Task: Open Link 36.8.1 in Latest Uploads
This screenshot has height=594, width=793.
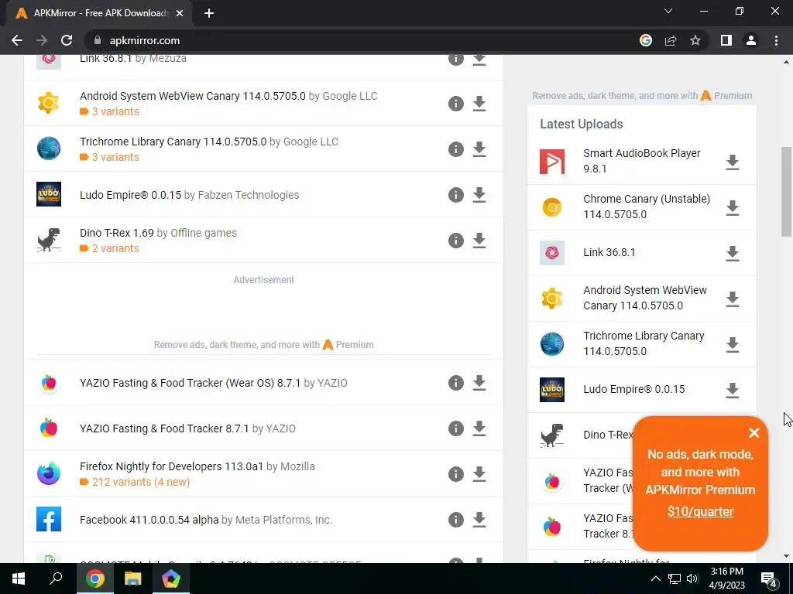Action: (609, 252)
